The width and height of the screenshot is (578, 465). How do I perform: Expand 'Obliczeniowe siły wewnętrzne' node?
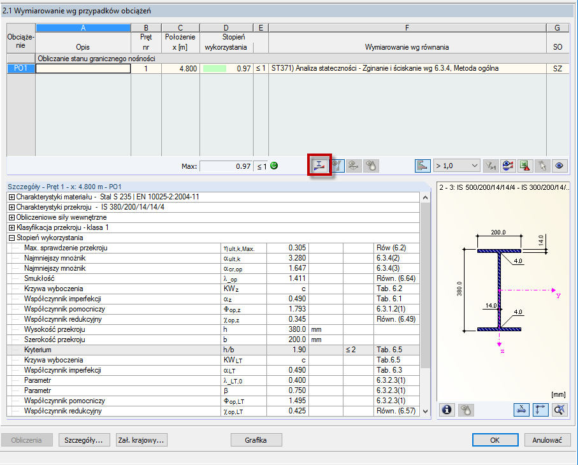coord(11,217)
